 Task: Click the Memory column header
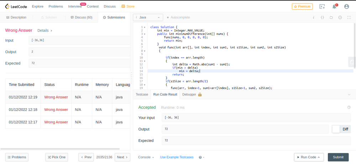[102, 85]
